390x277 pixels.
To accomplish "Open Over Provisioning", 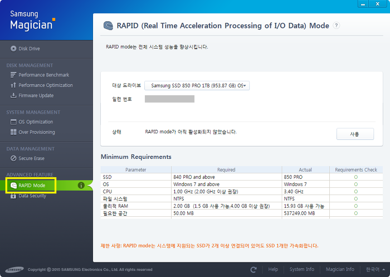I will (37, 132).
